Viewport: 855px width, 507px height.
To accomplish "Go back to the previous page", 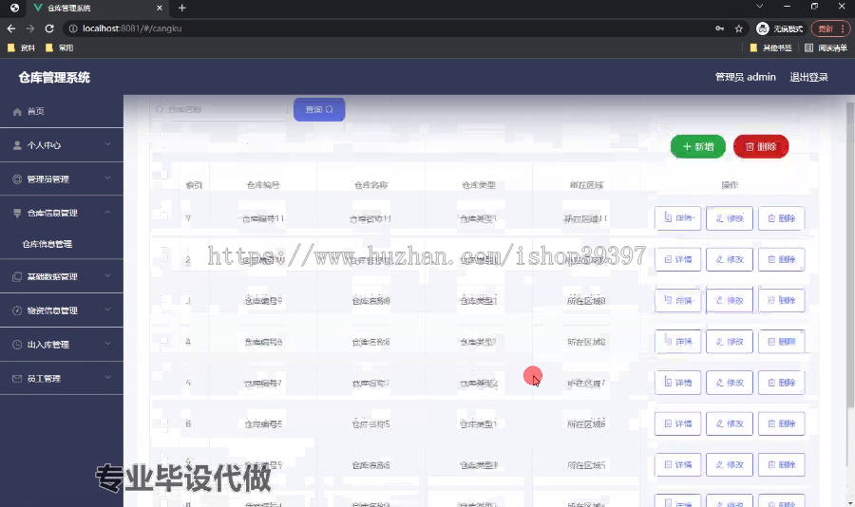I will pyautogui.click(x=11, y=28).
